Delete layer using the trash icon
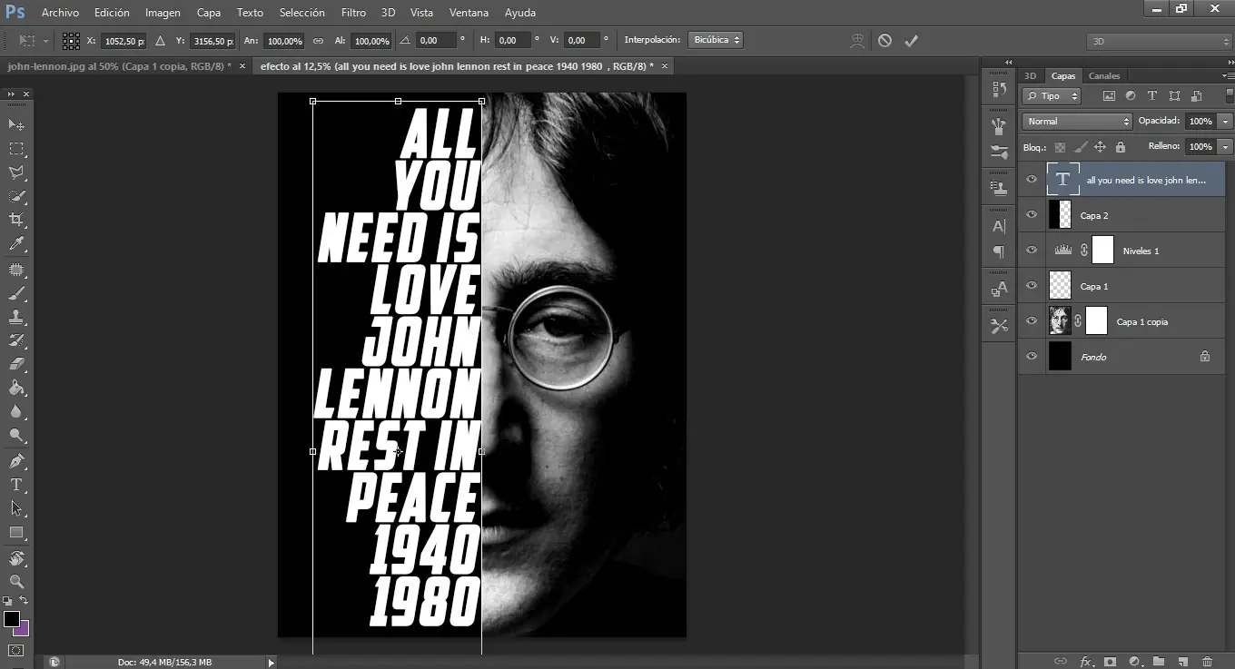The height and width of the screenshot is (669, 1235). (x=1207, y=662)
